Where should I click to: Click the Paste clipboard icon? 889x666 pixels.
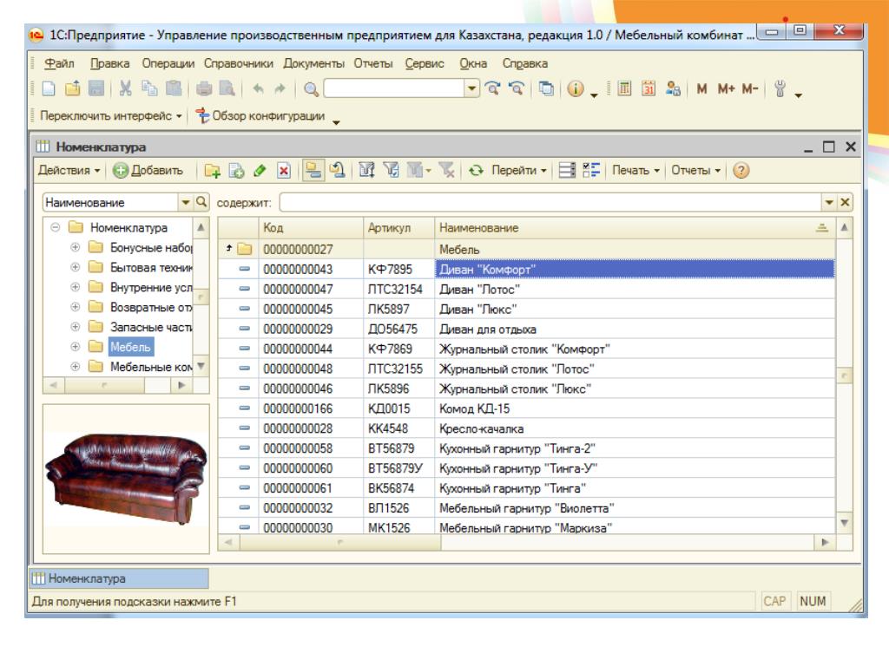pos(174,88)
